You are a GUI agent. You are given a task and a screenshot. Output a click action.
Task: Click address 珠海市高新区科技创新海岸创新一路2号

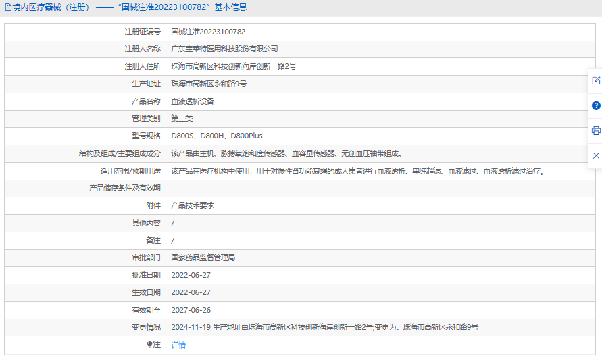234,66
